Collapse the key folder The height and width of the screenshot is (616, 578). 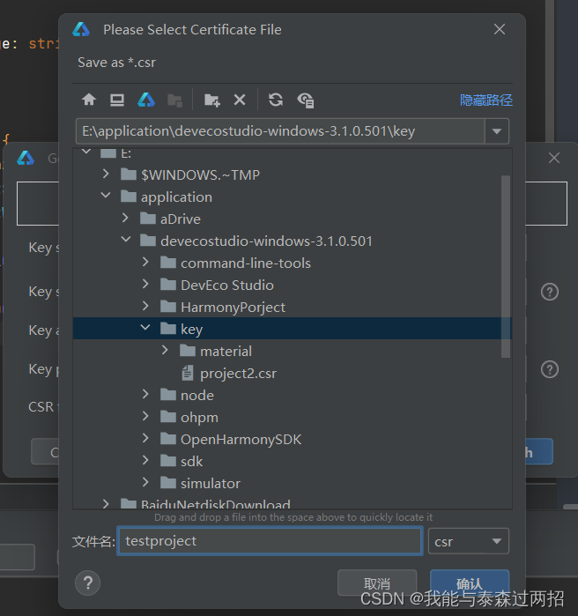pos(145,327)
